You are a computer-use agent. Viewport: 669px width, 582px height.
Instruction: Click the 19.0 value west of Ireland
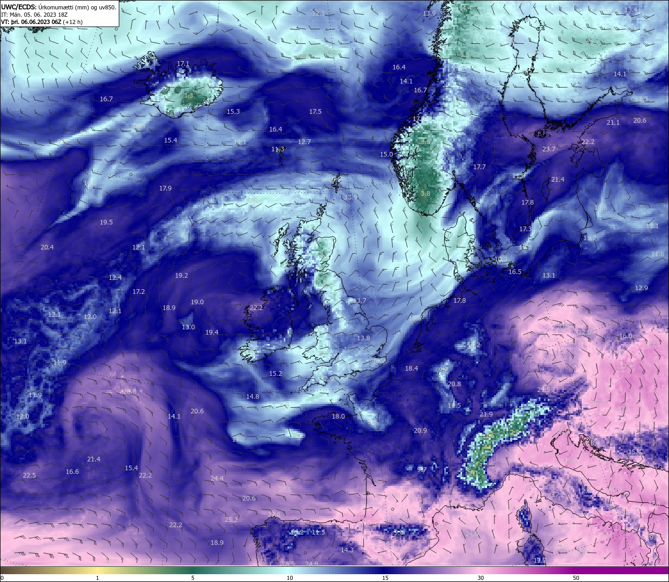point(197,302)
